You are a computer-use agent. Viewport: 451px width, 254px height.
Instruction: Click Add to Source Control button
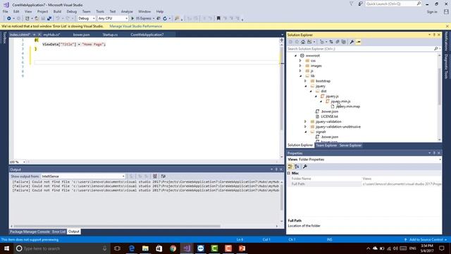coord(426,240)
